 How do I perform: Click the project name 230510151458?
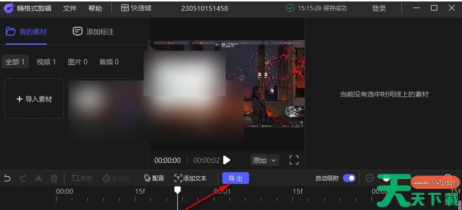pos(205,8)
